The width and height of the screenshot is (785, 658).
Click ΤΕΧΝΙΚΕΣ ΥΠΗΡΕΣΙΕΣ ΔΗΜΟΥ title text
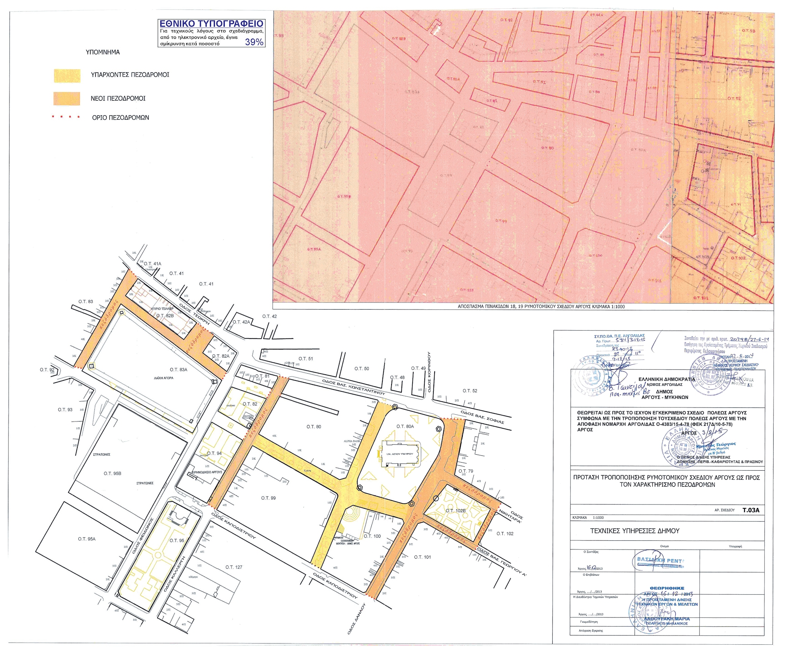635,531
